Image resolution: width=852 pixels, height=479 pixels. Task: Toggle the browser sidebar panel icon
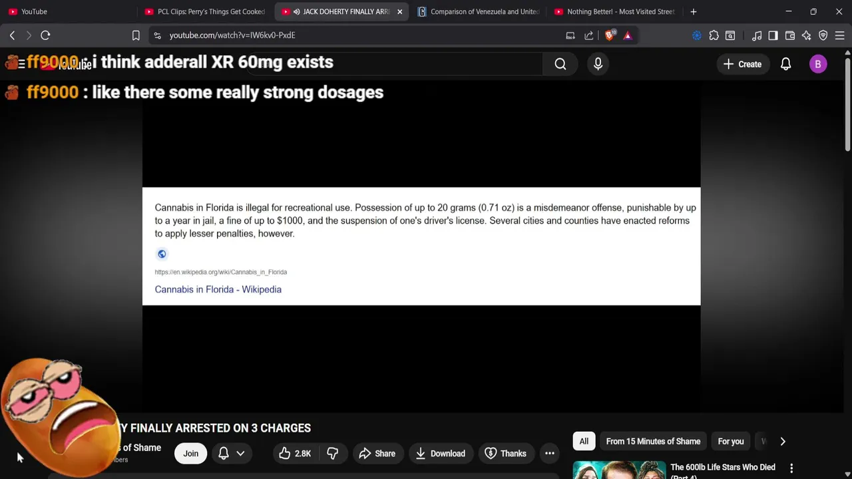pos(773,35)
